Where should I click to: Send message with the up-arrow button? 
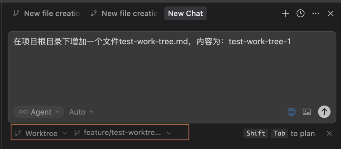click(x=324, y=111)
